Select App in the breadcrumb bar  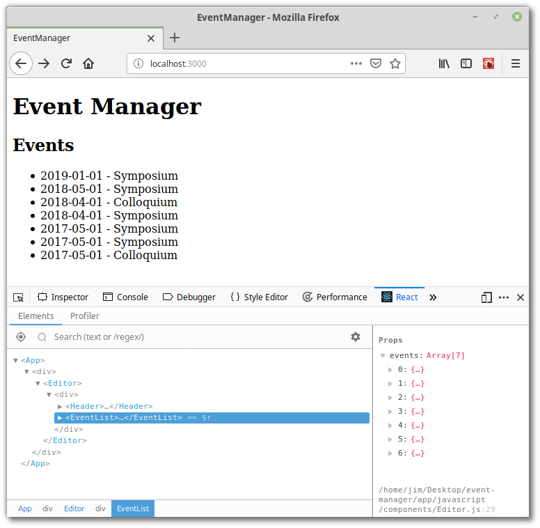25,508
